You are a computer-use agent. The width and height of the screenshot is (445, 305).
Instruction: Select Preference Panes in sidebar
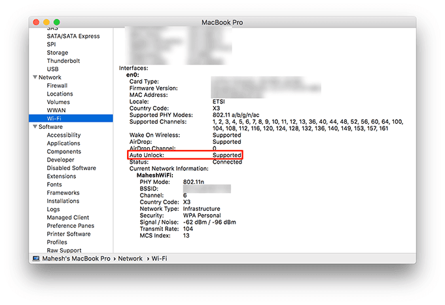click(71, 226)
